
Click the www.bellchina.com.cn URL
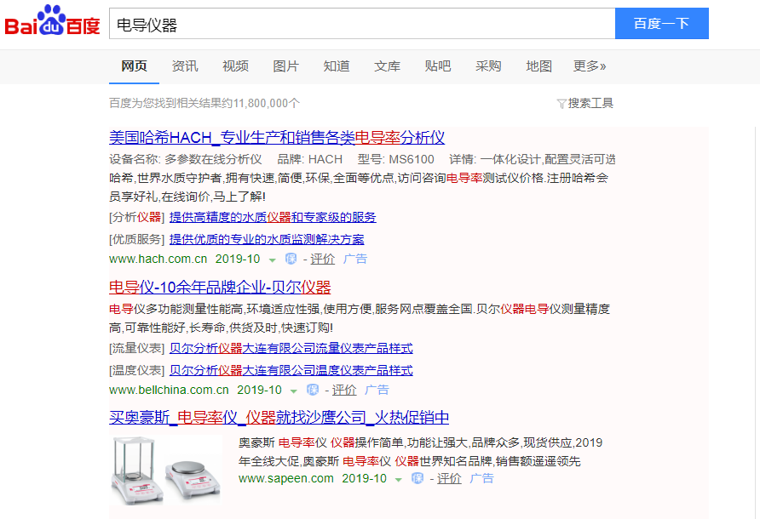tap(169, 390)
